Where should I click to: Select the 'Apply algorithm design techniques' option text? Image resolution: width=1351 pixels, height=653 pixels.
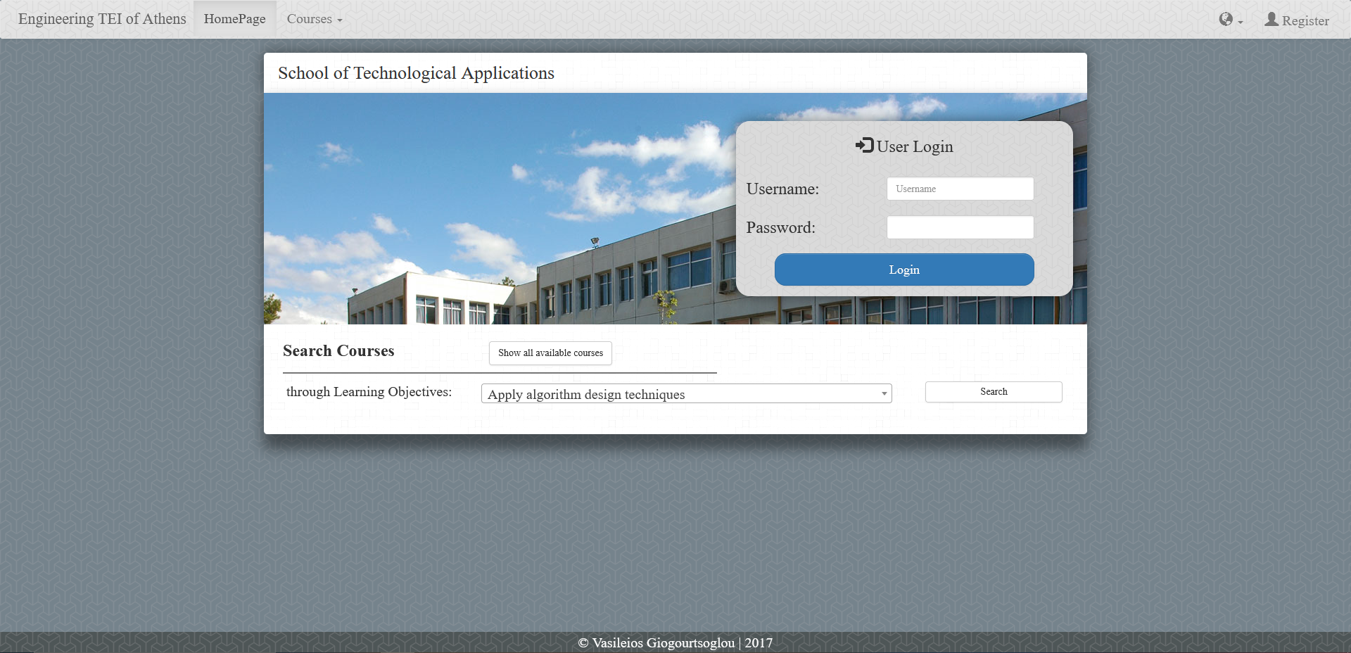[586, 394]
